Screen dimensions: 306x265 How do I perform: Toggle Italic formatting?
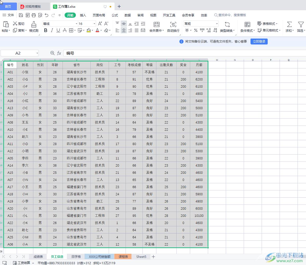[52, 30]
